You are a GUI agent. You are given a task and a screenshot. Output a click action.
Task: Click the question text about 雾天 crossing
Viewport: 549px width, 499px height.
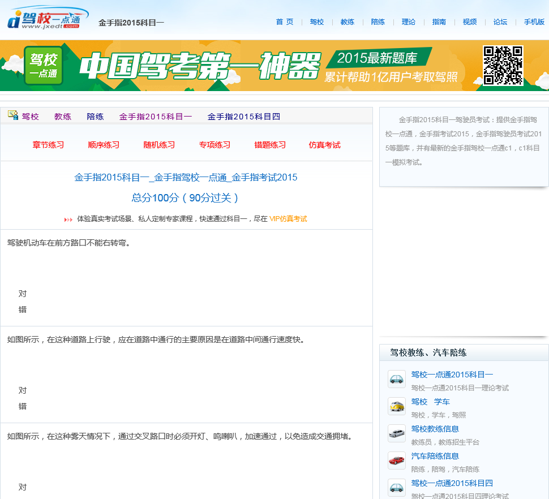[180, 436]
